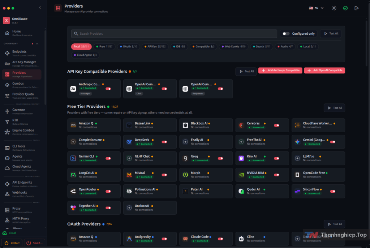This screenshot has width=370, height=248.
Task: Toggle the Antigravity provider switch
Action: pyautogui.click(x=164, y=239)
